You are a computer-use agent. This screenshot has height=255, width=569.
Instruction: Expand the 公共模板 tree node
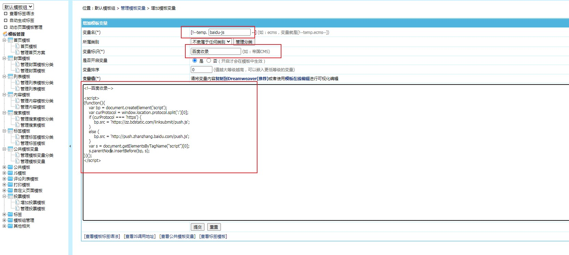(x=4, y=167)
